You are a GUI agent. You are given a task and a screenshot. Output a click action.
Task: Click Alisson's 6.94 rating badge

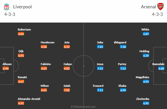click(6, 68)
